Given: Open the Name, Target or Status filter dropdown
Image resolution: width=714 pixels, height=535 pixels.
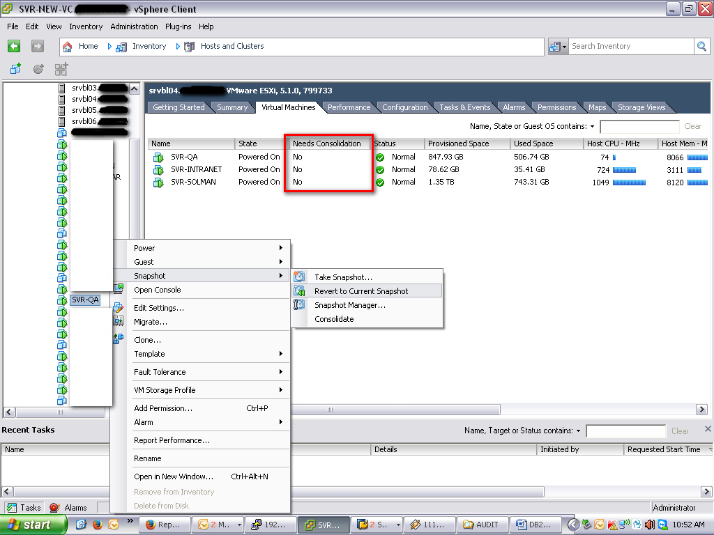Looking at the screenshot, I should coord(578,431).
